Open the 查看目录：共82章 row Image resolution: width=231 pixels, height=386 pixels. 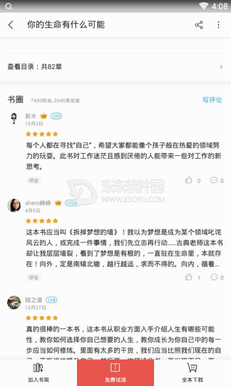click(115, 67)
